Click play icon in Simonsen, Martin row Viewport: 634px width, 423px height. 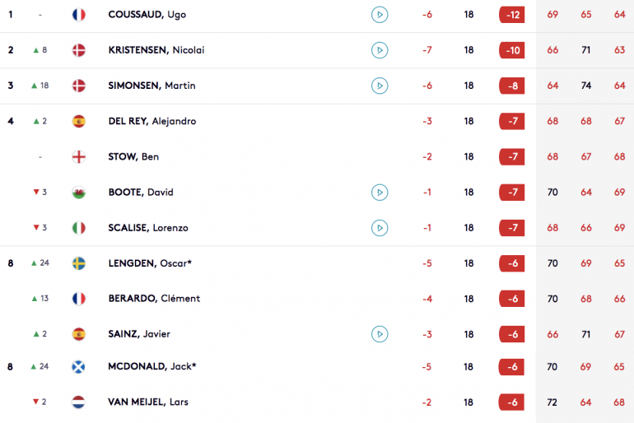point(380,86)
